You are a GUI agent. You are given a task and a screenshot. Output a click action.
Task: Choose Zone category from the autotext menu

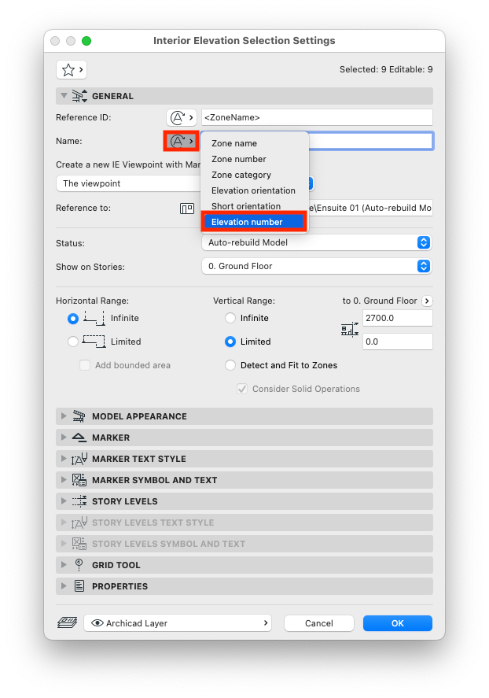241,175
